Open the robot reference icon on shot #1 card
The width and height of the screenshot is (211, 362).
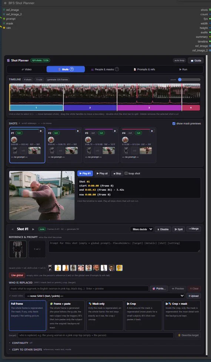tap(15, 151)
